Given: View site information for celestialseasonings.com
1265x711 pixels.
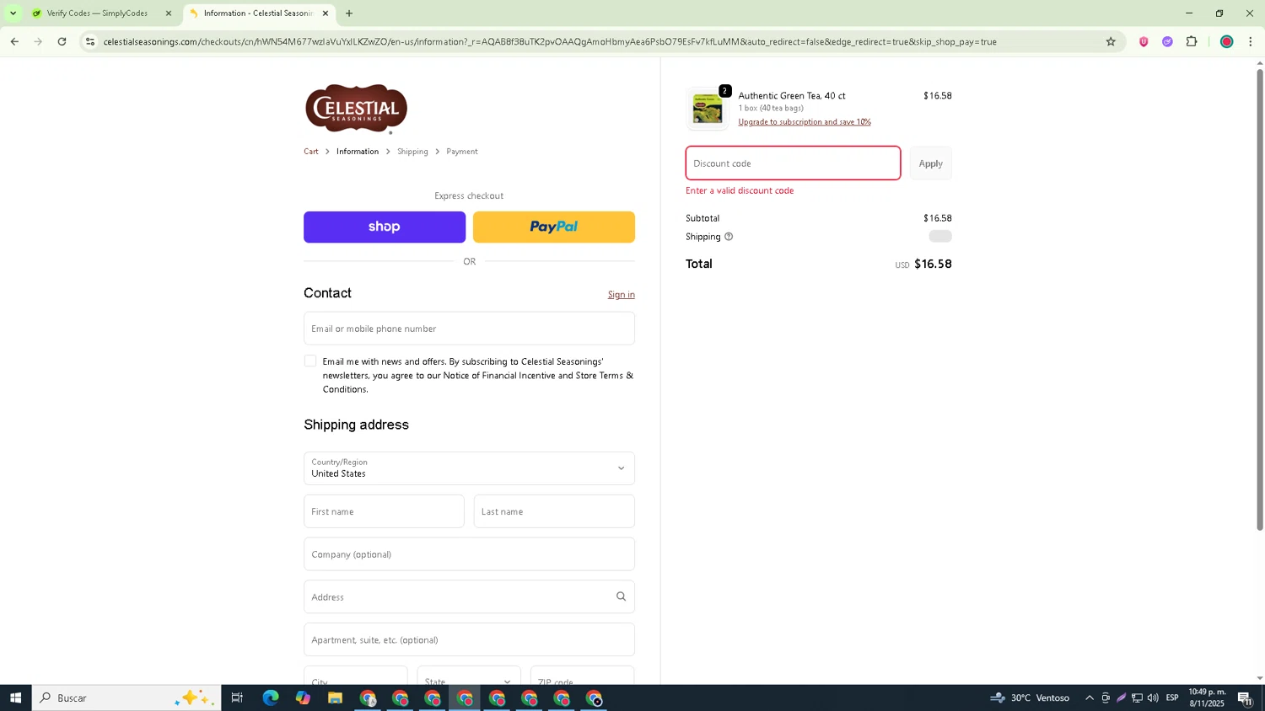Looking at the screenshot, I should click(x=90, y=41).
